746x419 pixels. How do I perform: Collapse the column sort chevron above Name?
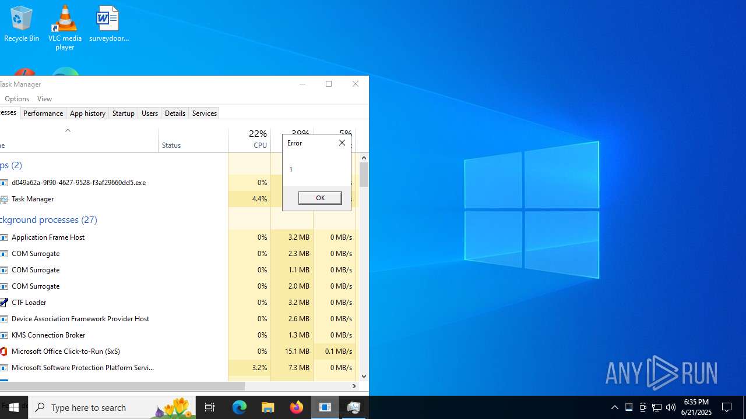[x=68, y=130]
